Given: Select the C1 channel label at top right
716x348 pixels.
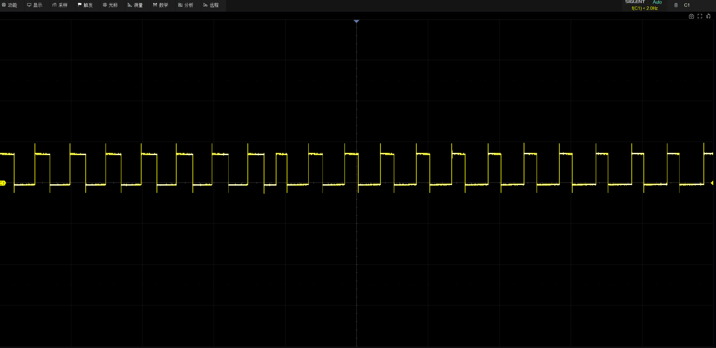Looking at the screenshot, I should pyautogui.click(x=687, y=5).
